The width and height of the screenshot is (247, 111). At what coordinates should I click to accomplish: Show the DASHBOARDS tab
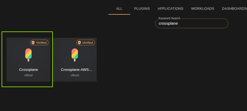coord(234,9)
